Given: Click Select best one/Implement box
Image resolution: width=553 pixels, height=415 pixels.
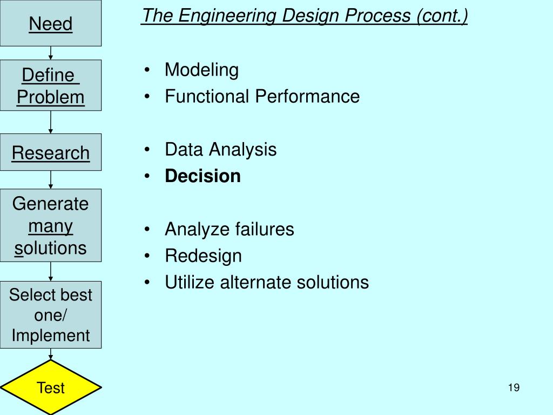Looking at the screenshot, I should (x=50, y=315).
